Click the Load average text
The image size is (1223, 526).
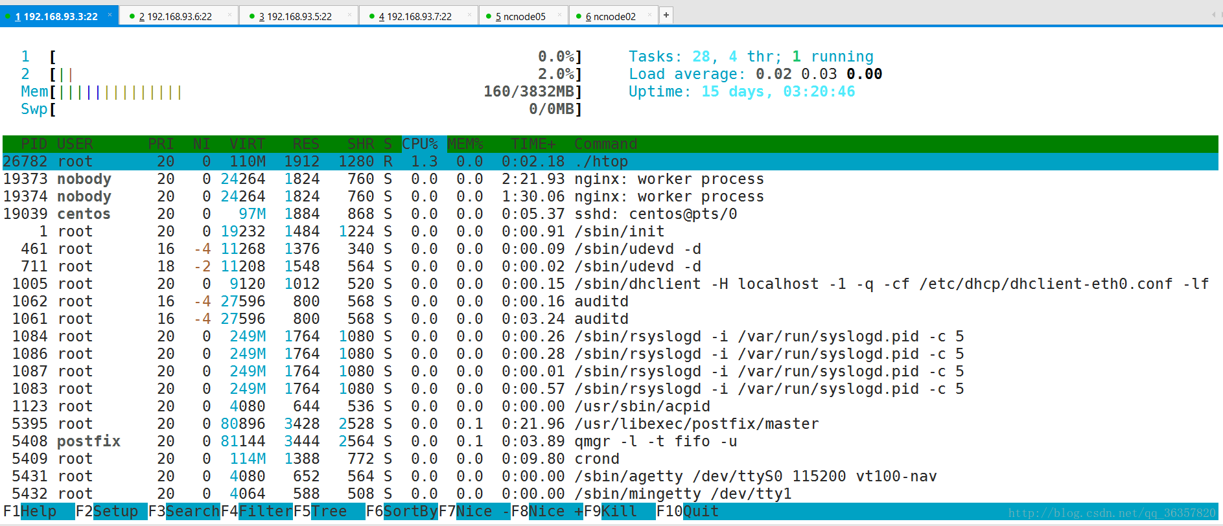[755, 74]
